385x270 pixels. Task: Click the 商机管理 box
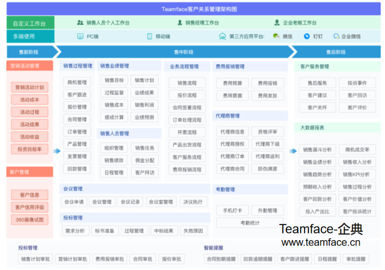click(77, 82)
